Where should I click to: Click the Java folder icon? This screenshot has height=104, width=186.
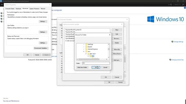[x=86, y=51]
